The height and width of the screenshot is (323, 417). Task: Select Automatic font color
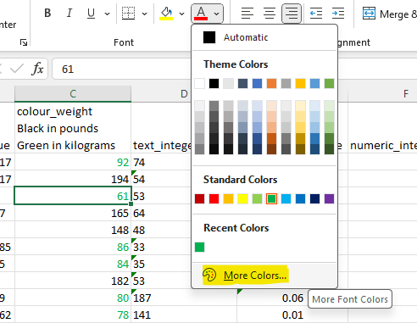click(264, 37)
